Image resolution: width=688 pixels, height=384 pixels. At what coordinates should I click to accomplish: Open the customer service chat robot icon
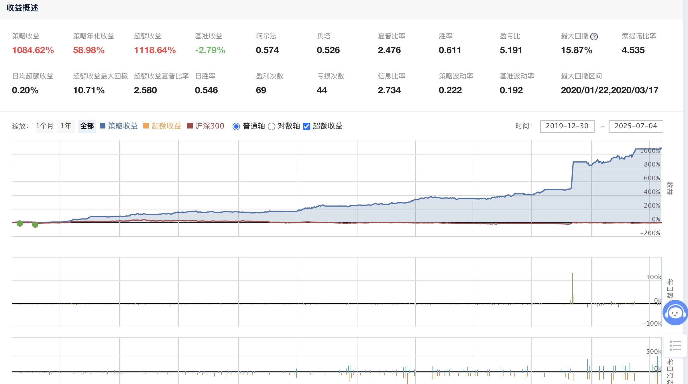pos(675,312)
